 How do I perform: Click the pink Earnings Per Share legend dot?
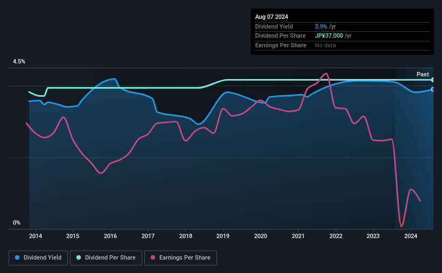(x=153, y=258)
